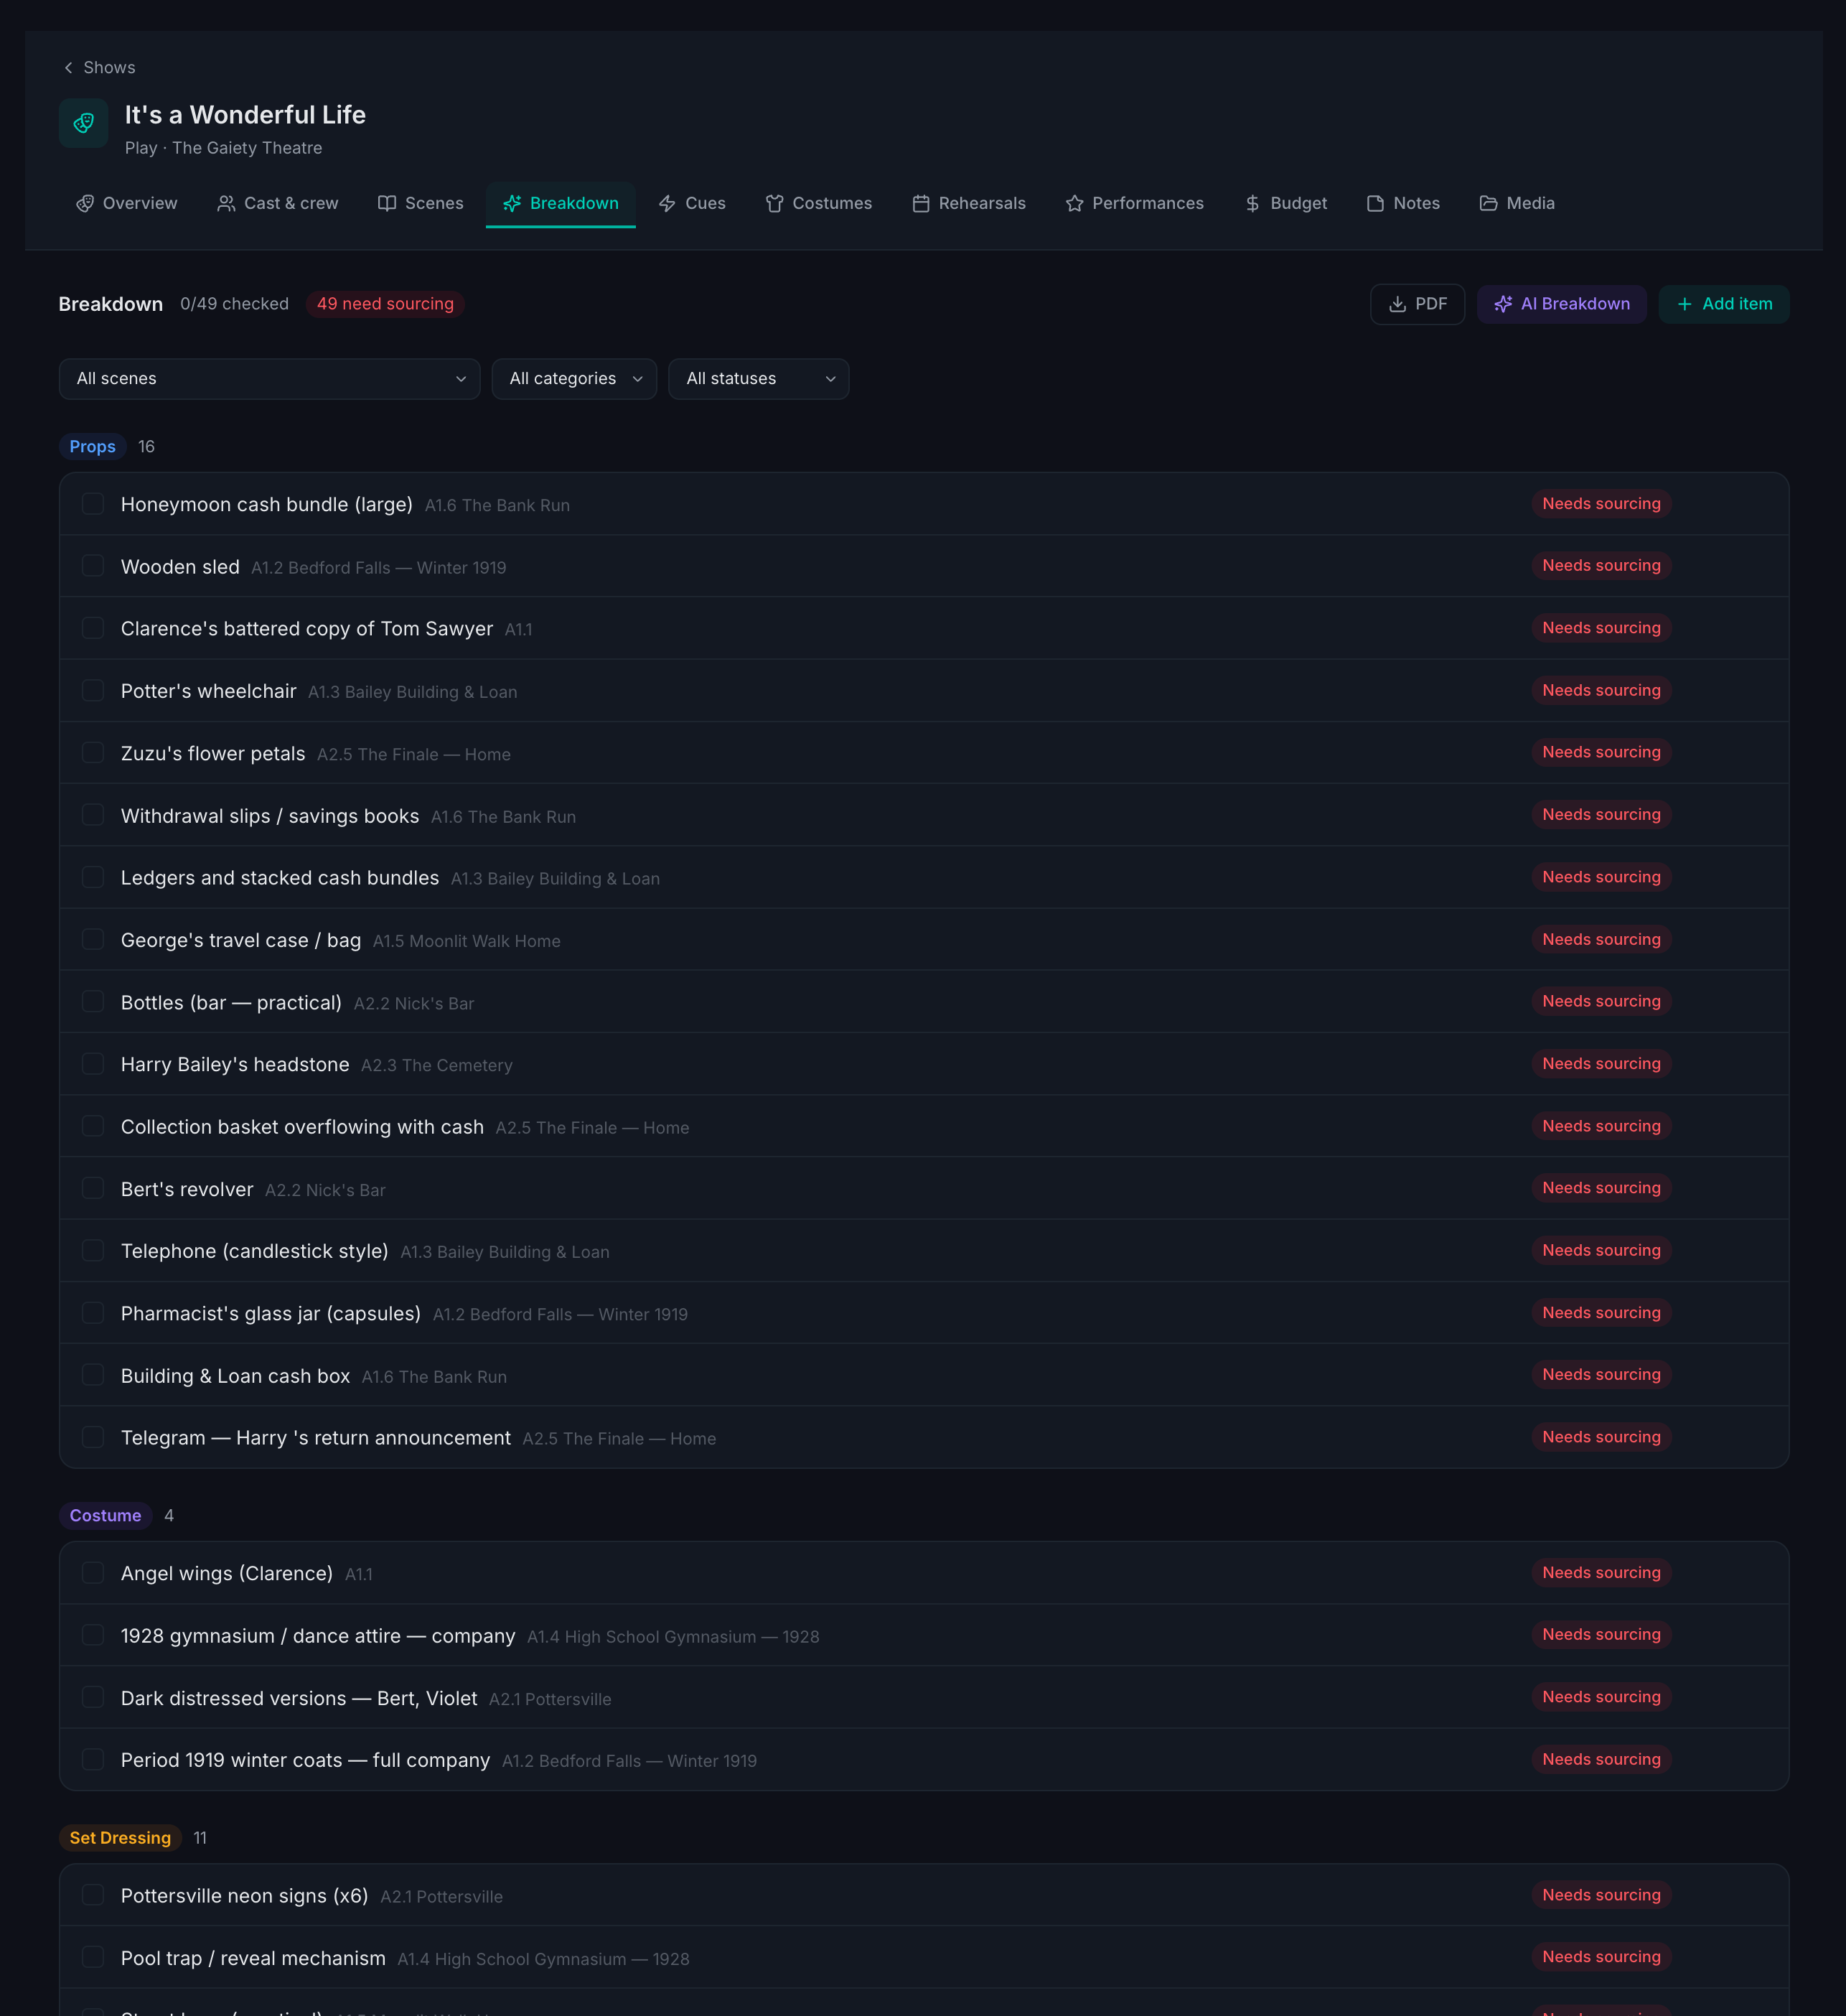
Task: Click the back chevron next to Shows
Action: tap(68, 68)
